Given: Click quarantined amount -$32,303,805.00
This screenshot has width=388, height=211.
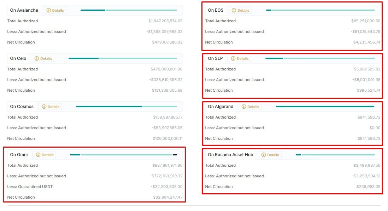Looking at the screenshot, I should point(166,187).
